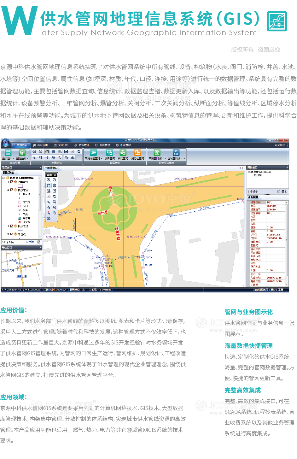Image resolution: width=297 pixels, height=459 pixels.
Task: Switch to the 空间分析 ribbon tab
Action: coord(61,145)
